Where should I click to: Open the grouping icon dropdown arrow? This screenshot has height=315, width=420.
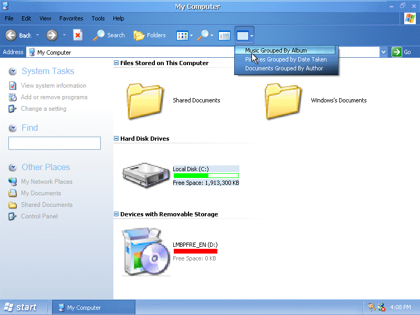(x=251, y=35)
